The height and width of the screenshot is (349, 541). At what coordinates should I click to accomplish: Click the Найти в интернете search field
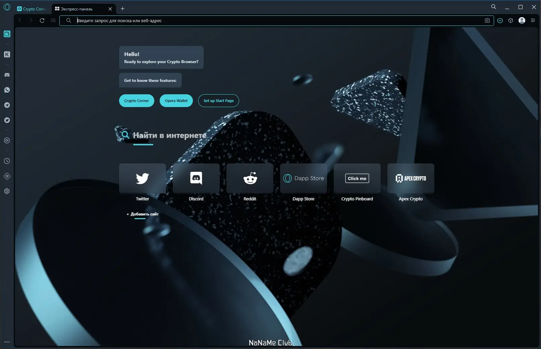(169, 135)
